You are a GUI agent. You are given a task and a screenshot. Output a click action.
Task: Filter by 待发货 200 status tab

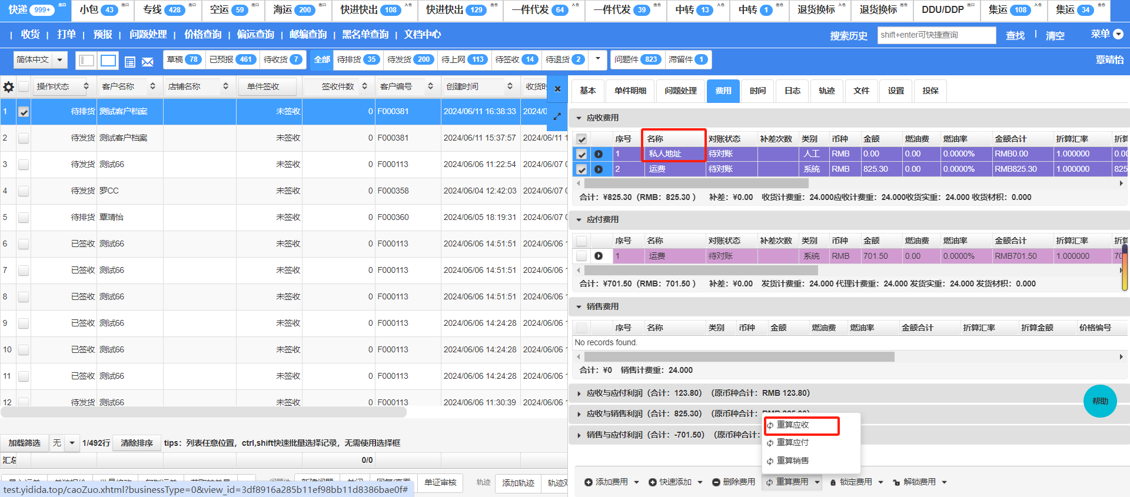(x=410, y=59)
